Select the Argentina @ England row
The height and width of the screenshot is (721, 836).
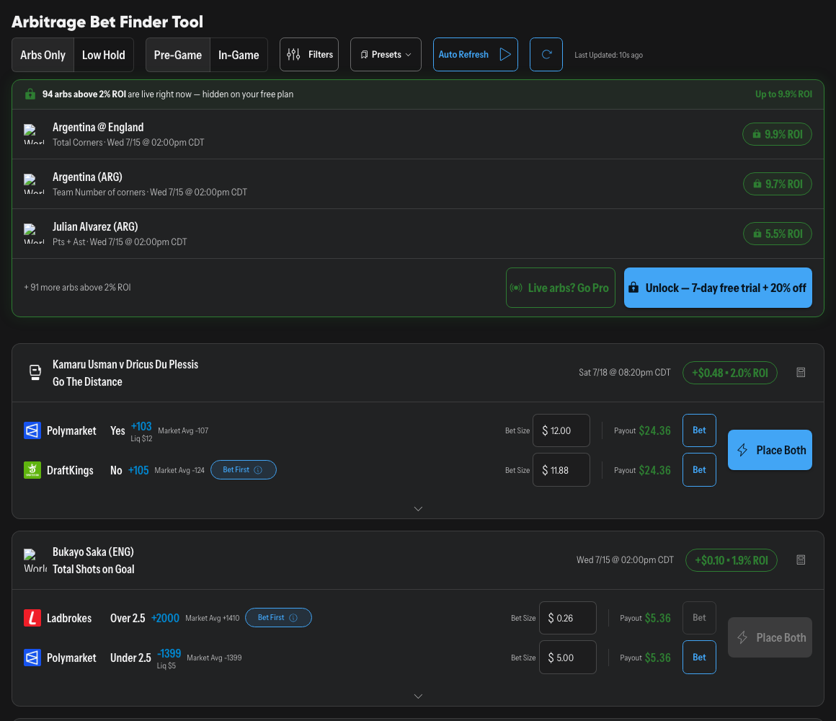[418, 134]
